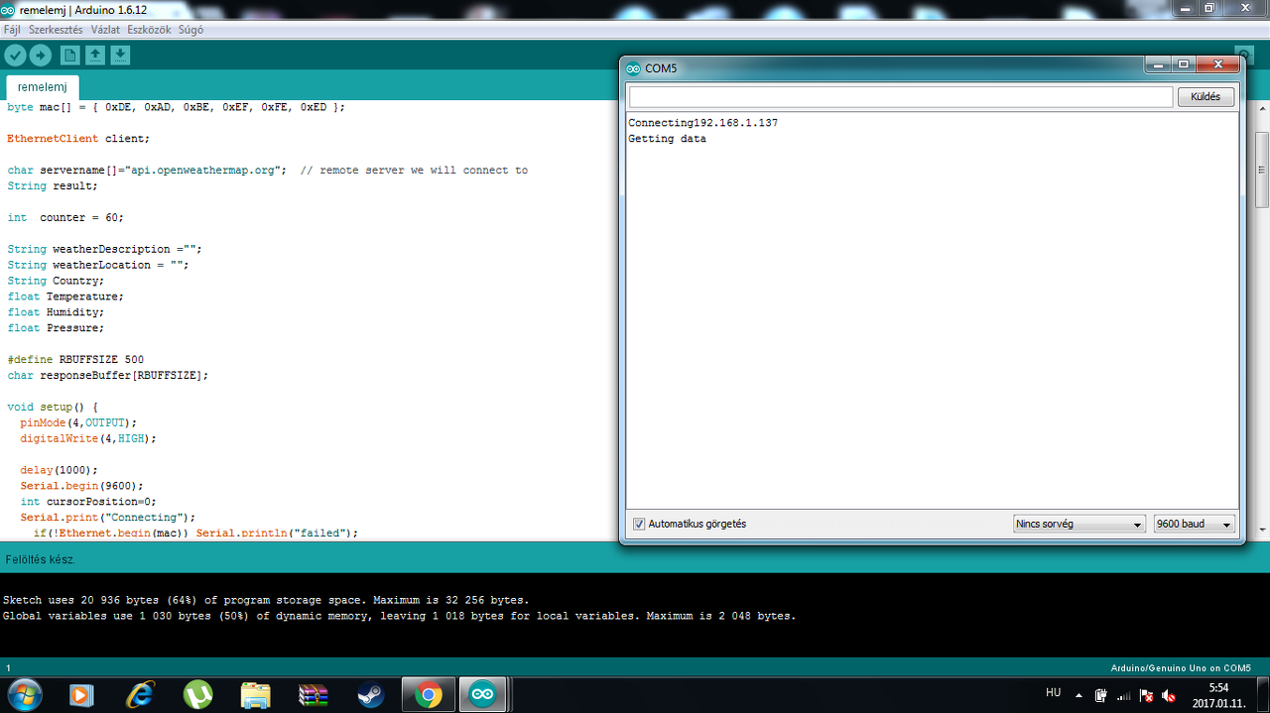Click the servername api.openweathermap.org line
Screen dimensions: 1270x713
point(268,171)
